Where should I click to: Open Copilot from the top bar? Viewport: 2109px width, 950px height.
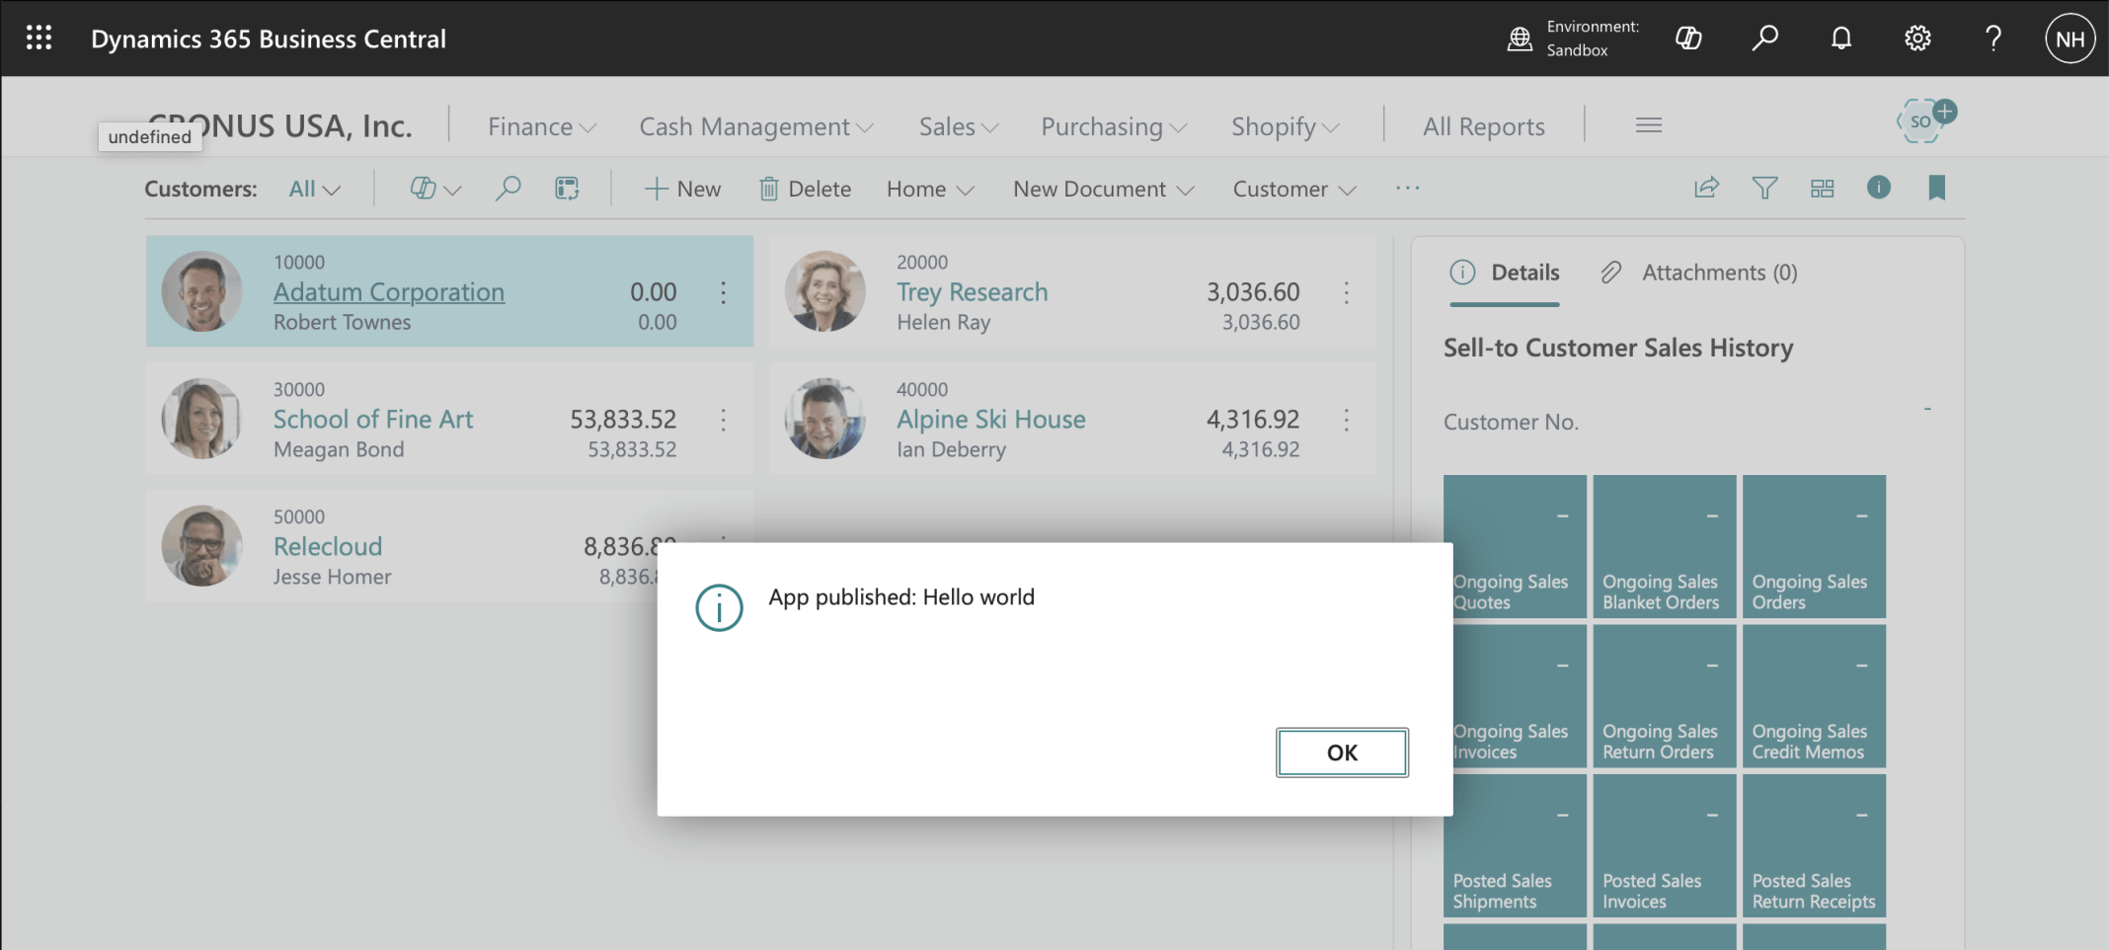pos(1688,39)
